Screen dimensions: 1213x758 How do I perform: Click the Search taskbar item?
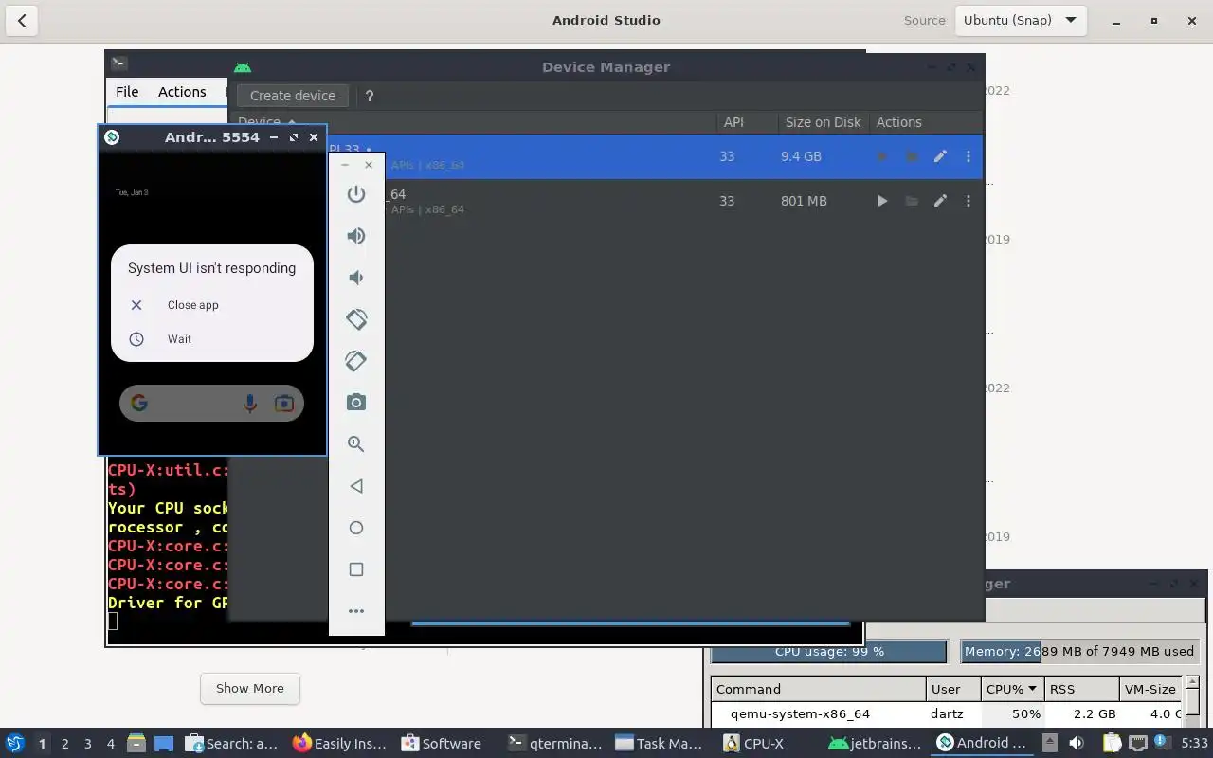(x=233, y=744)
